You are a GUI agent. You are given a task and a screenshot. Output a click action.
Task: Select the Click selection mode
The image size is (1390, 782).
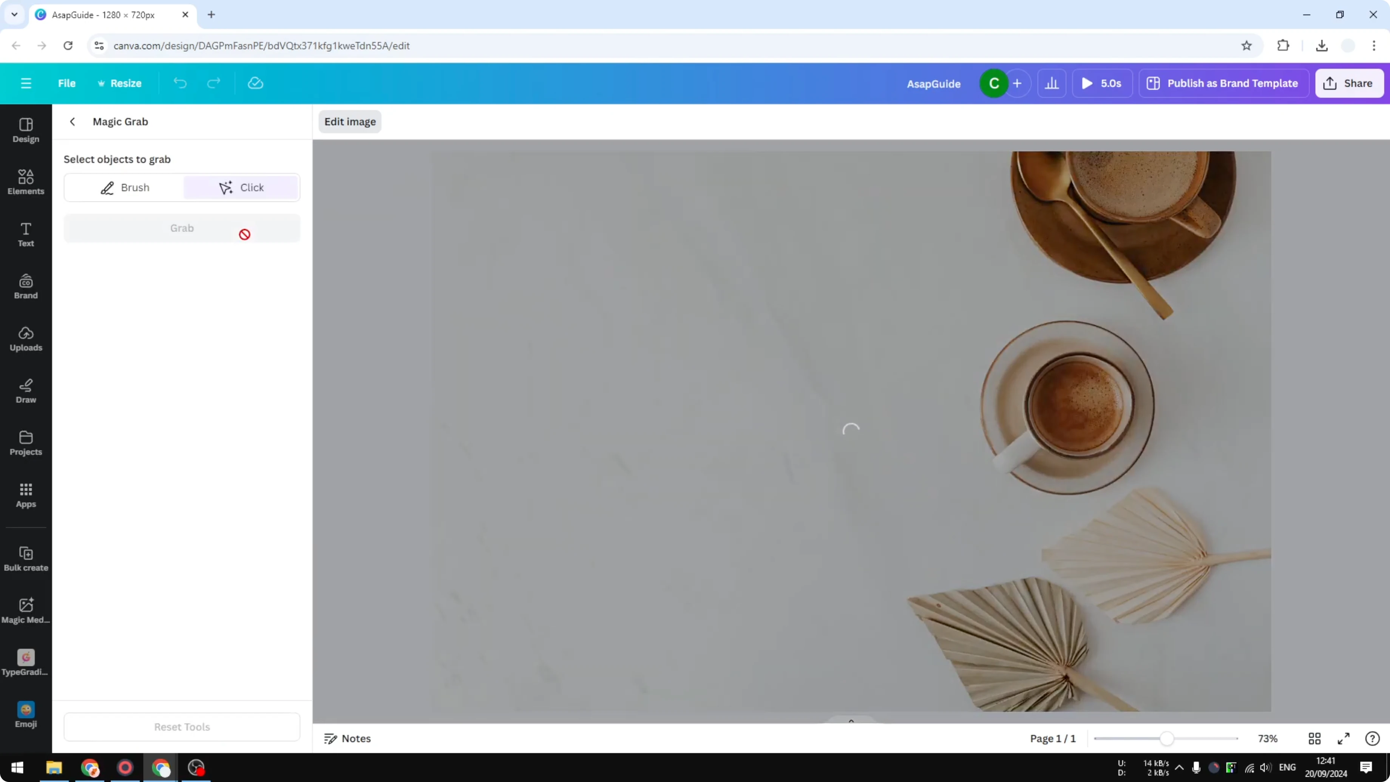click(x=241, y=187)
